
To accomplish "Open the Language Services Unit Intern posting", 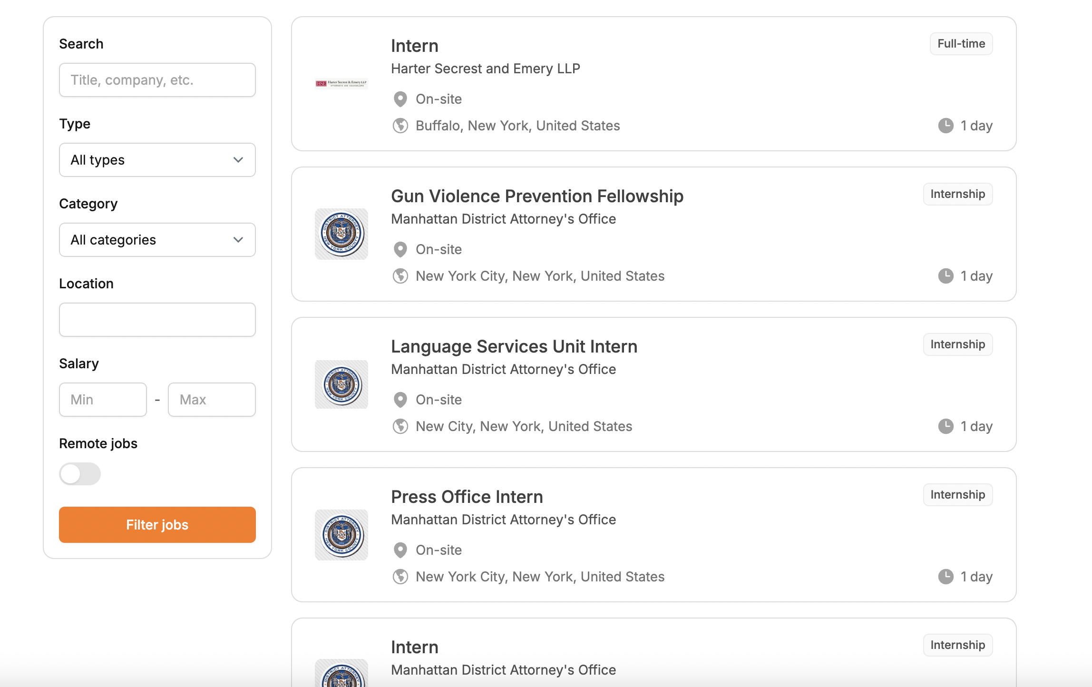I will (514, 346).
